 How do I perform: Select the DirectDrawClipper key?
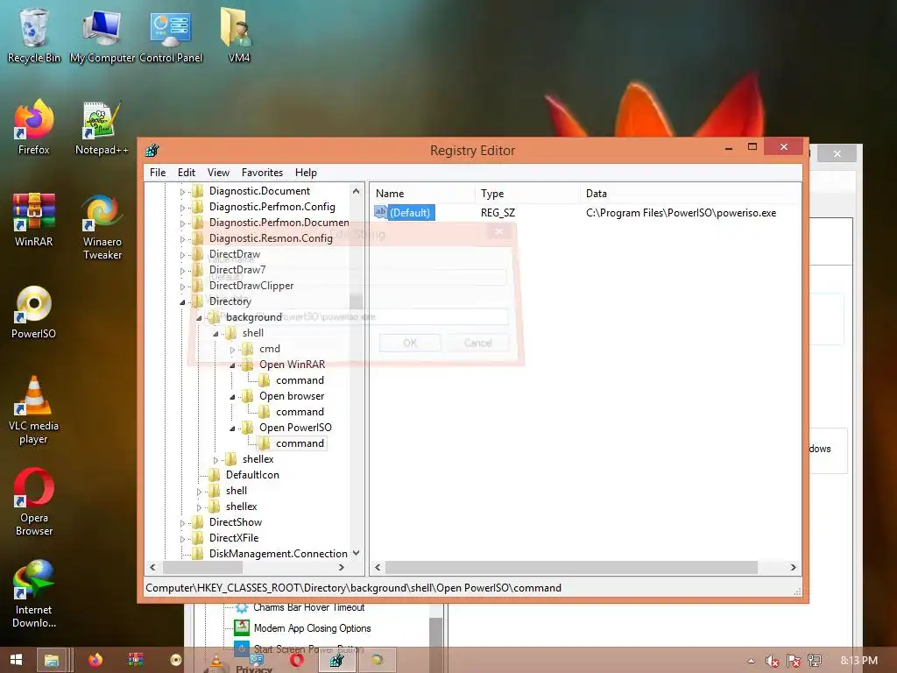coord(251,285)
